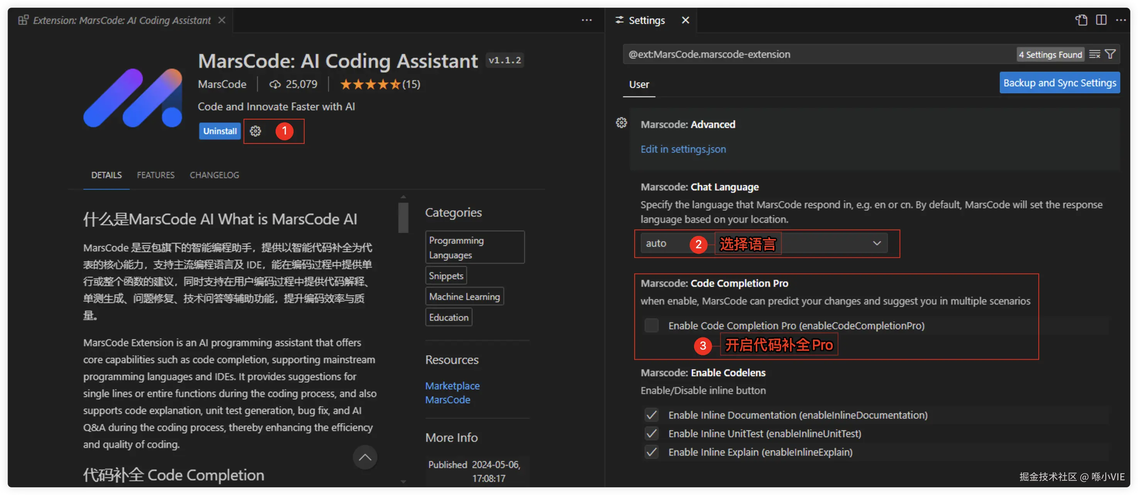1138x495 pixels.
Task: Click the gear next to Marscode Advanced
Action: [x=621, y=123]
